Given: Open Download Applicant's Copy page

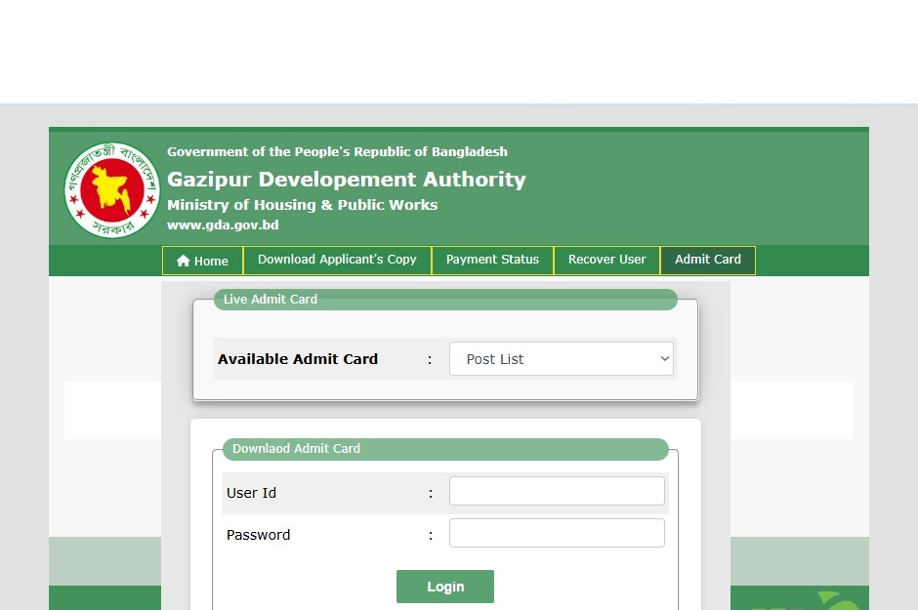Looking at the screenshot, I should pyautogui.click(x=337, y=260).
